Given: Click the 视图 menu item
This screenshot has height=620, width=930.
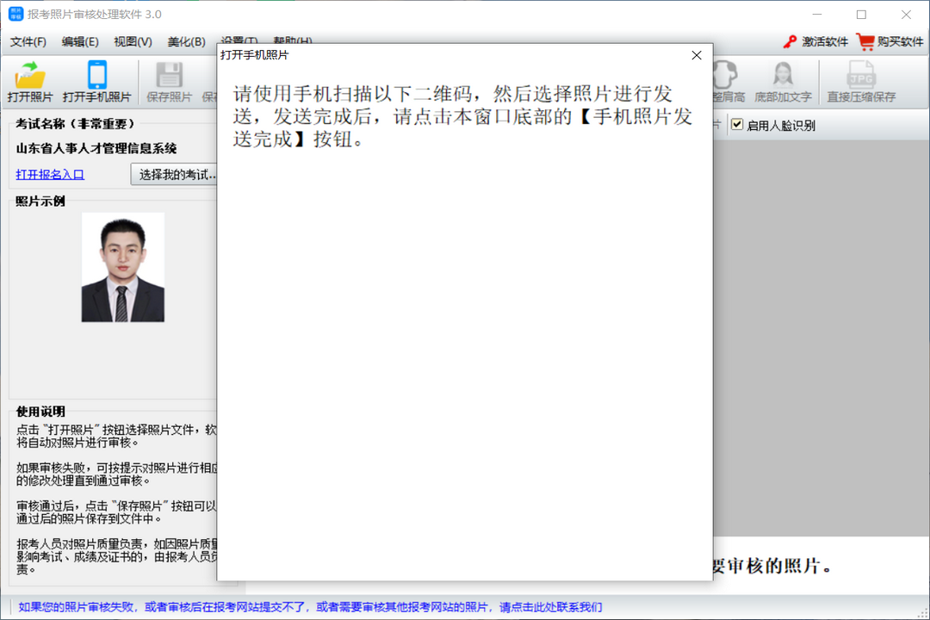Looking at the screenshot, I should [133, 40].
